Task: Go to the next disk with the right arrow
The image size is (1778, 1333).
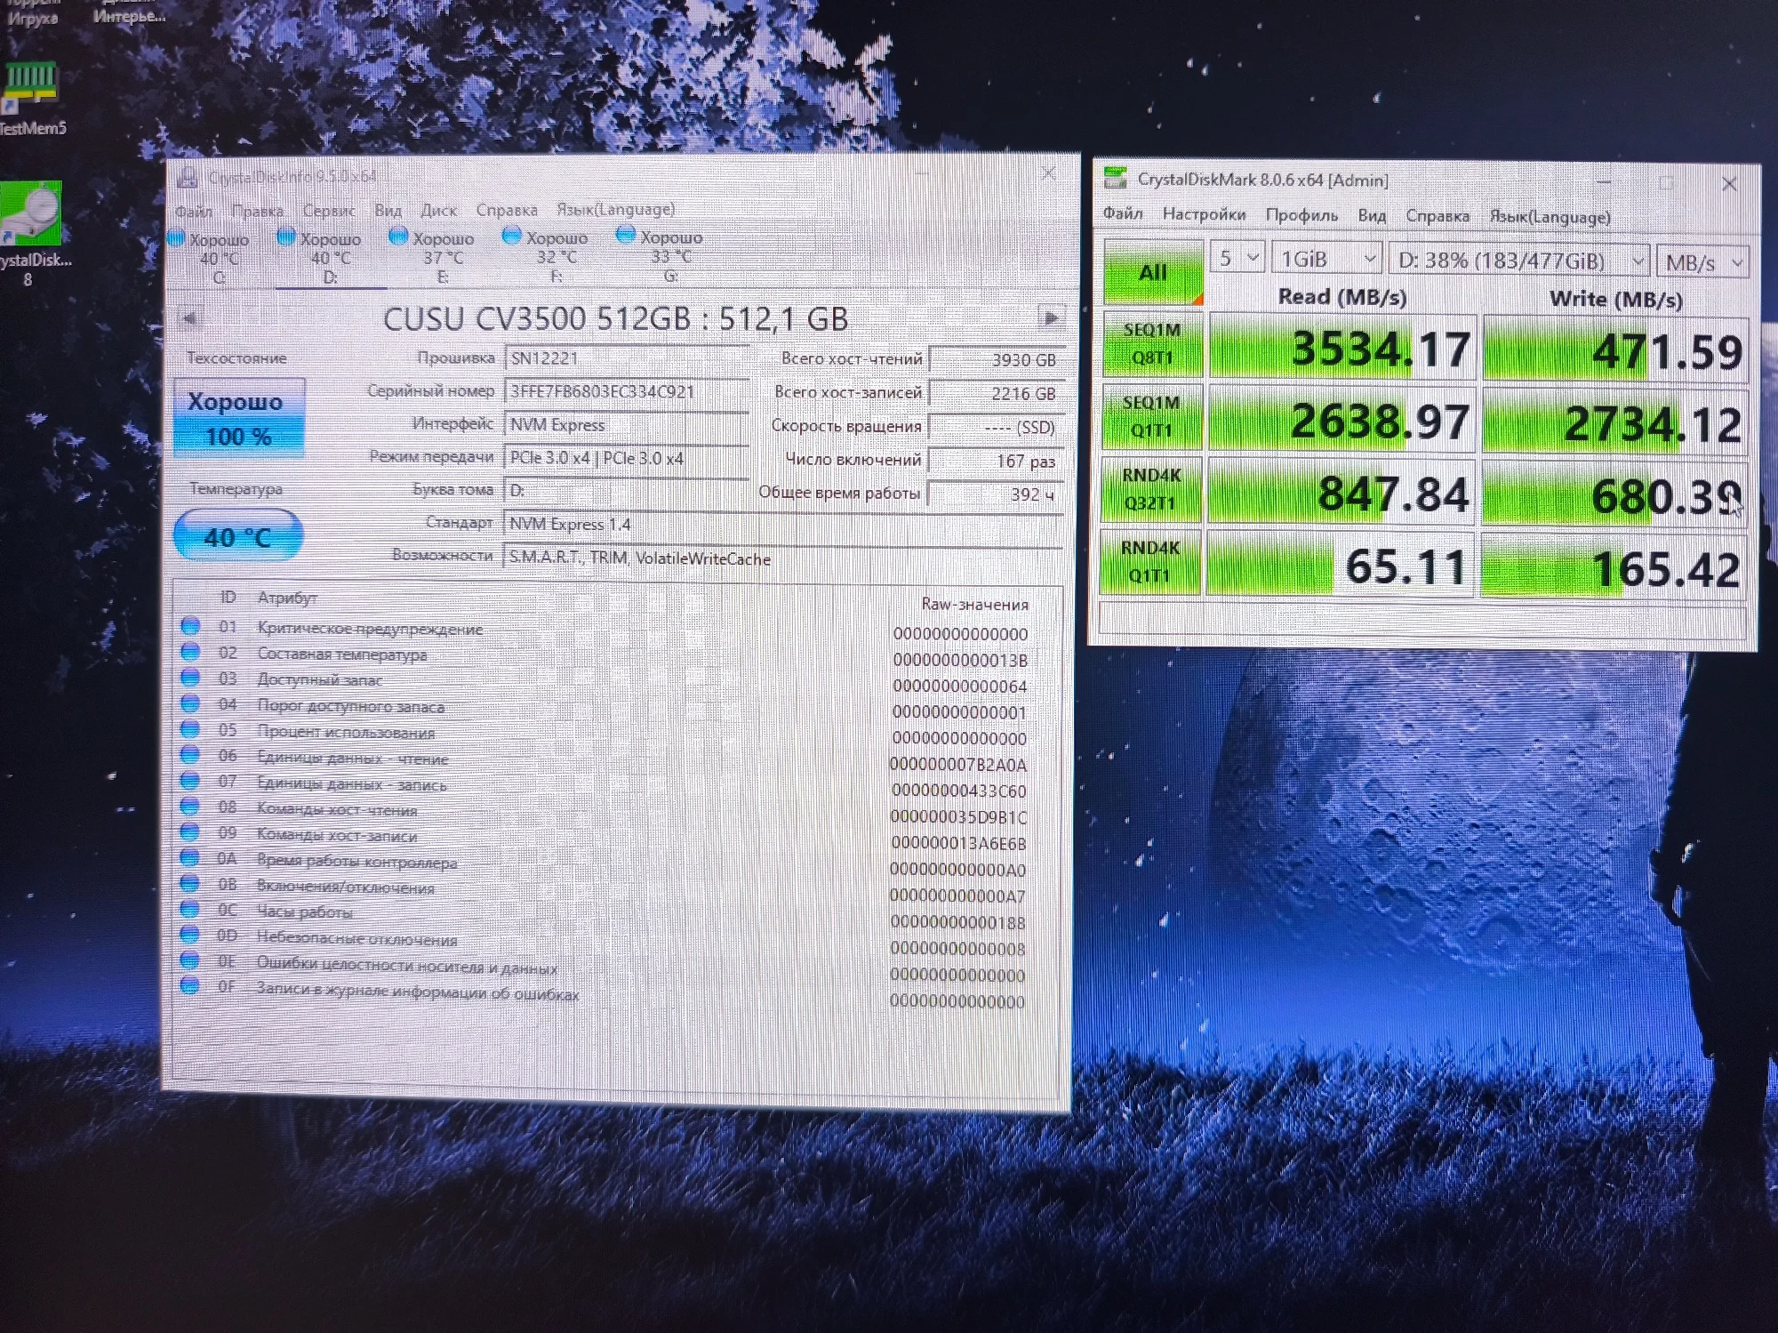Action: 1050,317
